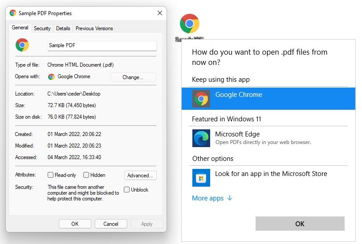
Task: Click the Open PDFs directly in your web browser text
Action: 263,142
